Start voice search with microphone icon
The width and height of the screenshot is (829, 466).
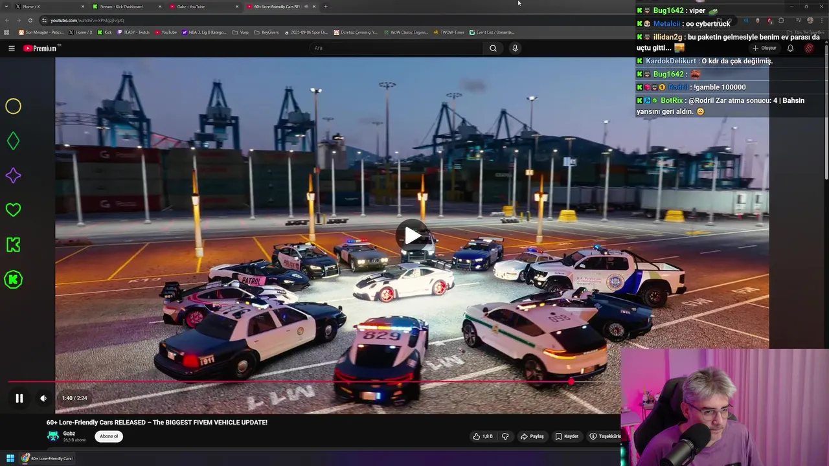point(515,48)
